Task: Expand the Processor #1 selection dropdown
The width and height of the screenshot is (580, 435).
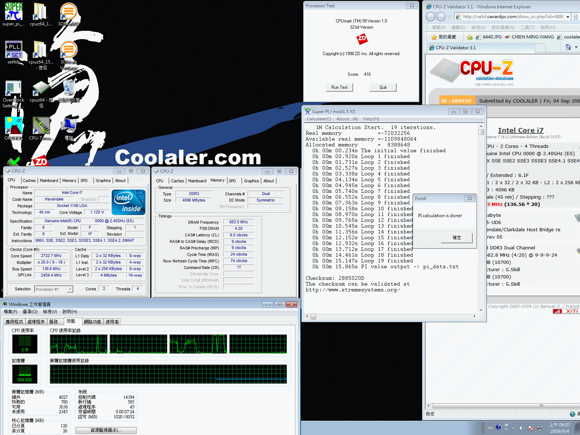Action: (x=70, y=289)
